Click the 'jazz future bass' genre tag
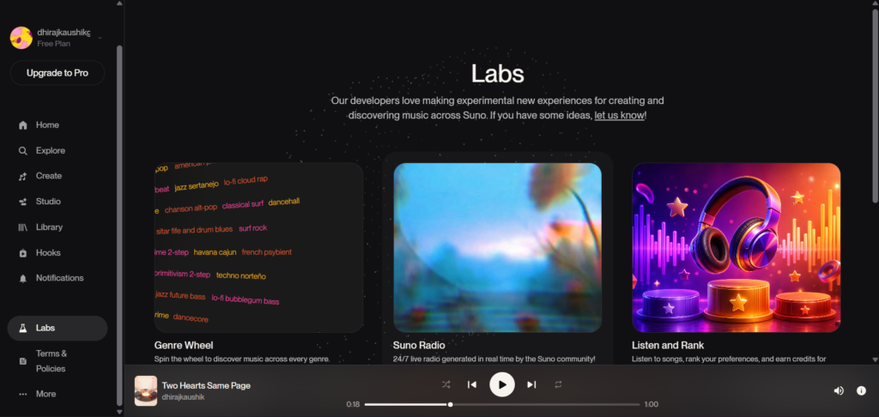The width and height of the screenshot is (879, 417). point(180,295)
